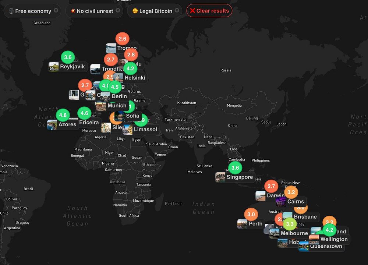
Task: Open the Limassol photo thumbnail
Action: 127,130
